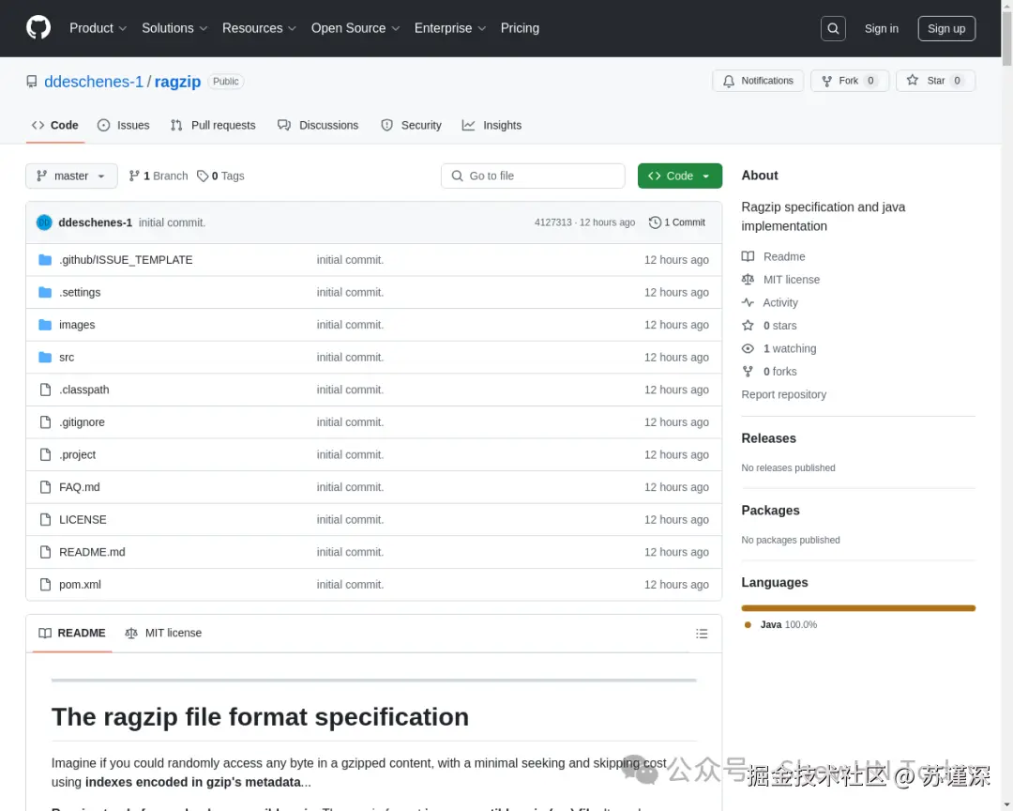Focus the Go to file search field
The width and height of the screenshot is (1013, 811).
click(x=533, y=176)
